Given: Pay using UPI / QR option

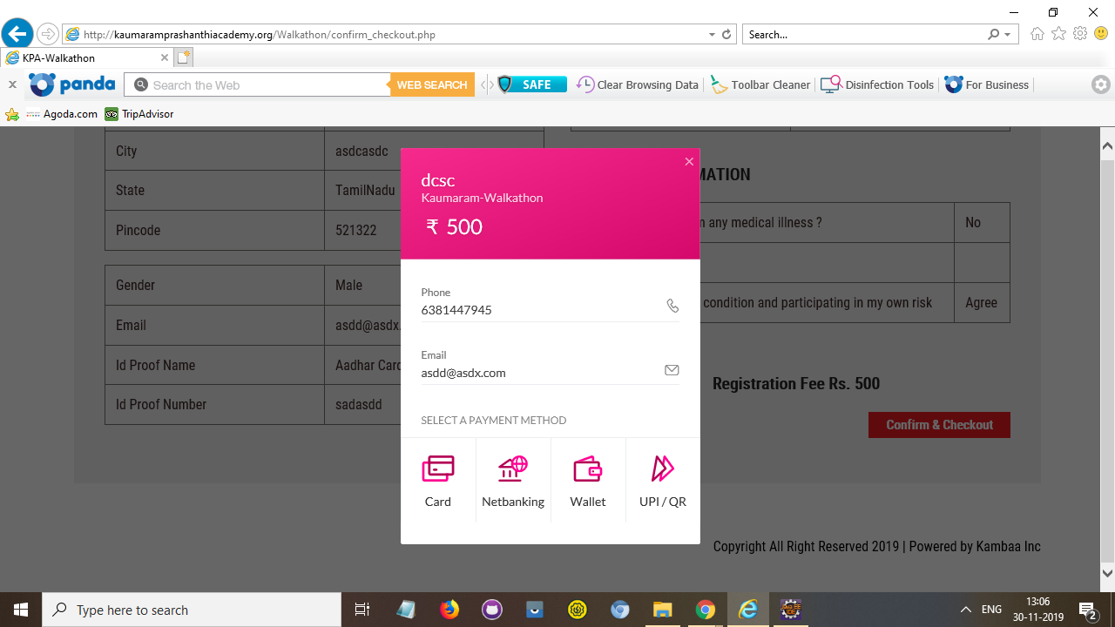Looking at the screenshot, I should 663,481.
